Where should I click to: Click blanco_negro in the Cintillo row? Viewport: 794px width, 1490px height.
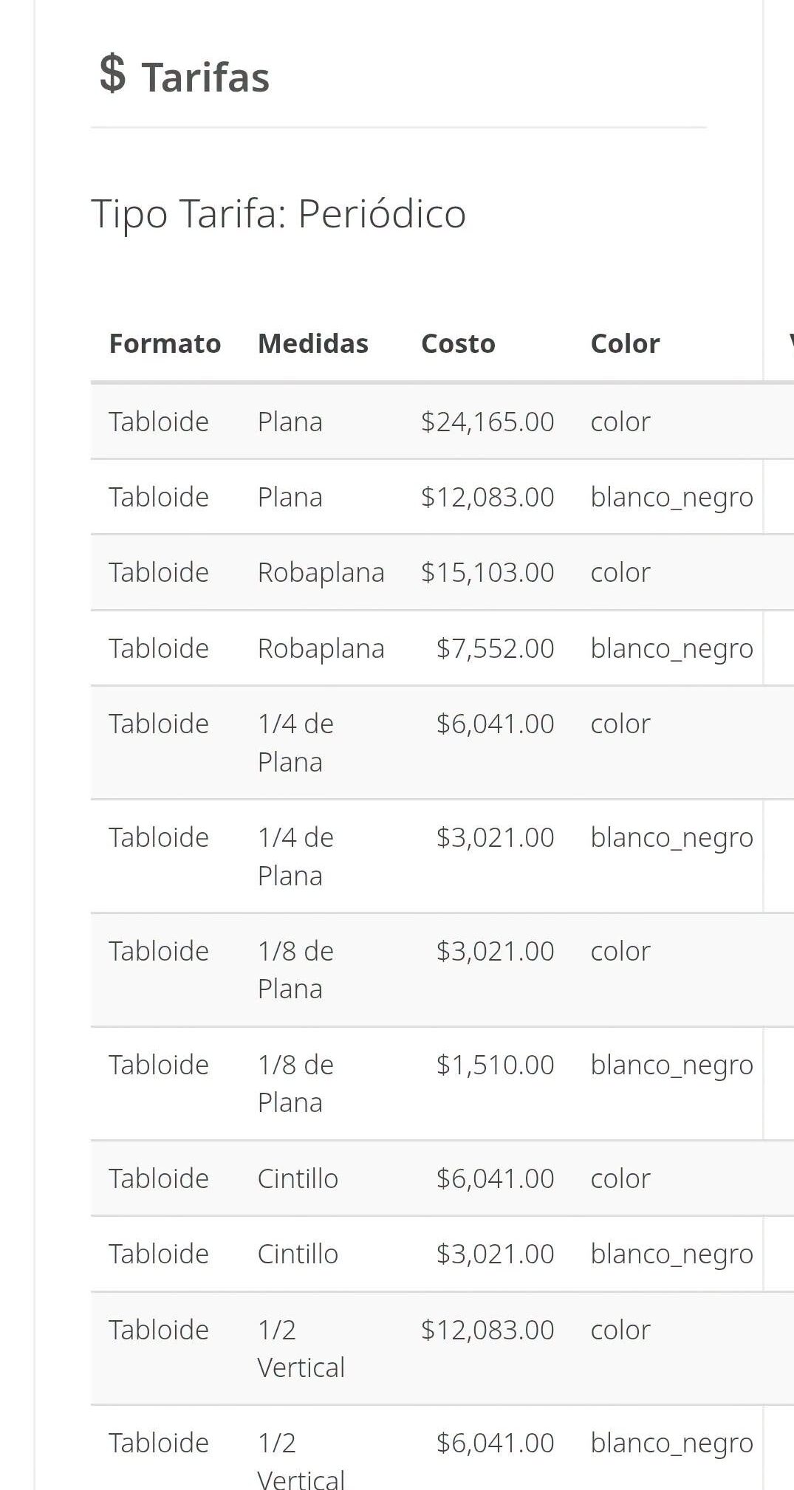(671, 1254)
